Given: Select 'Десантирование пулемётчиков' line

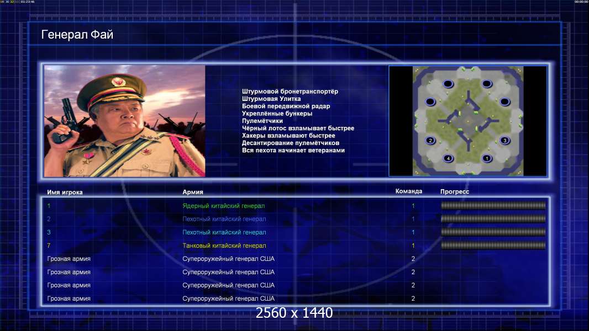Looking at the screenshot, I should [291, 143].
